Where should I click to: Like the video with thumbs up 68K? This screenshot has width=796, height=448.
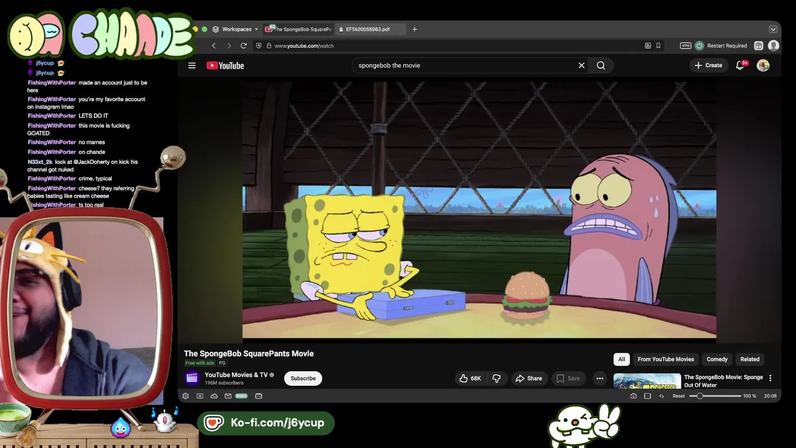pos(470,378)
